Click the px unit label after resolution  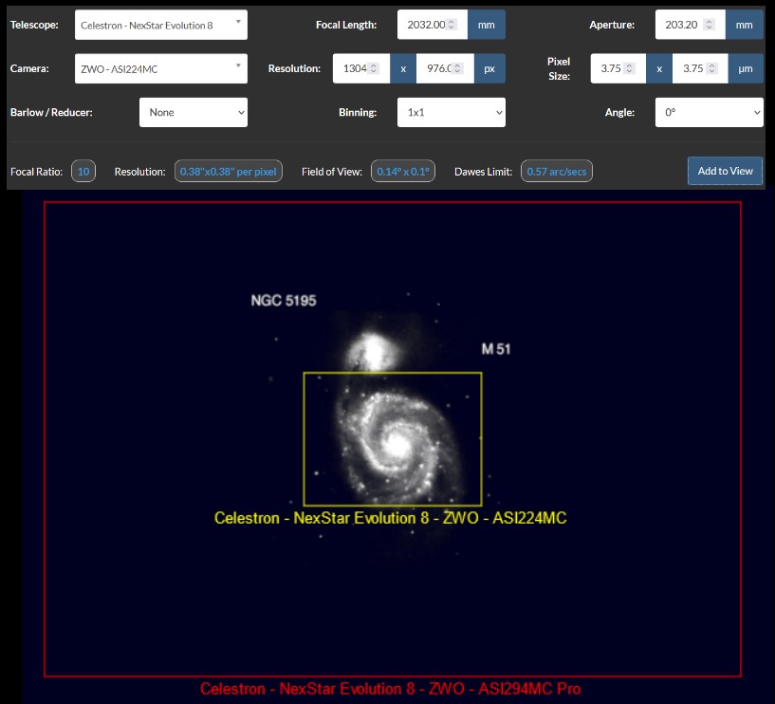(489, 68)
